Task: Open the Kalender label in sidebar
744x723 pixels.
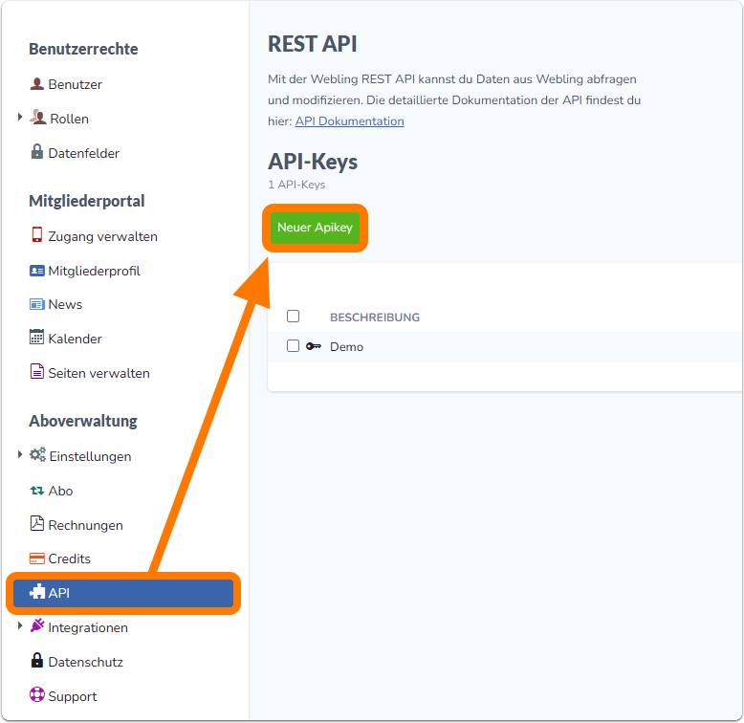Action: pyautogui.click(x=75, y=339)
